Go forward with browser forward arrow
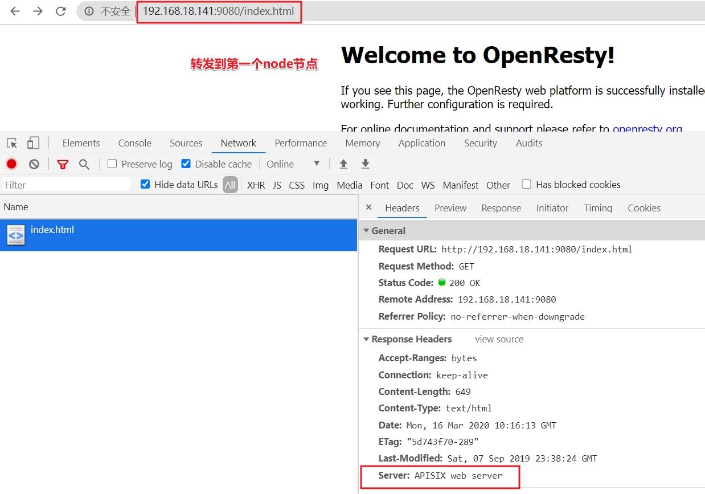 tap(38, 11)
